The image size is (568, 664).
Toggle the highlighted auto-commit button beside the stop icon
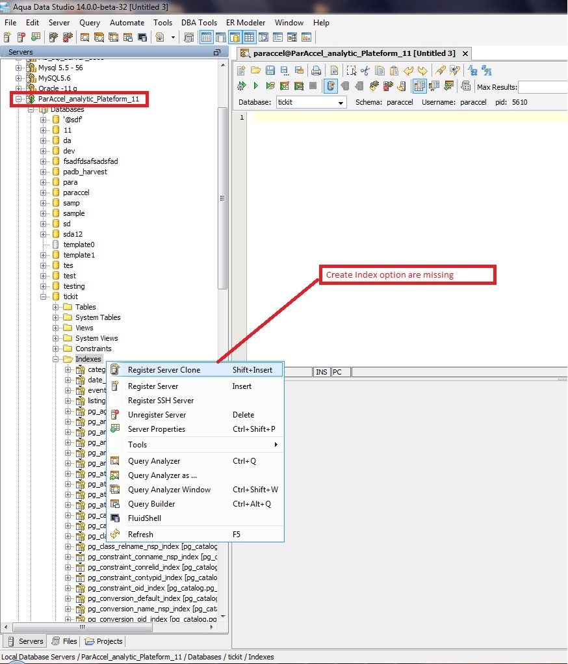click(x=331, y=86)
